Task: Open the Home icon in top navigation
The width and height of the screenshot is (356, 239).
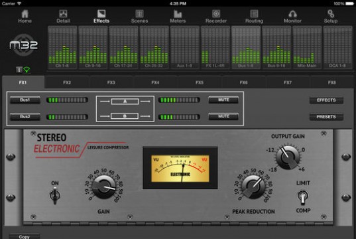Action: [x=25, y=14]
